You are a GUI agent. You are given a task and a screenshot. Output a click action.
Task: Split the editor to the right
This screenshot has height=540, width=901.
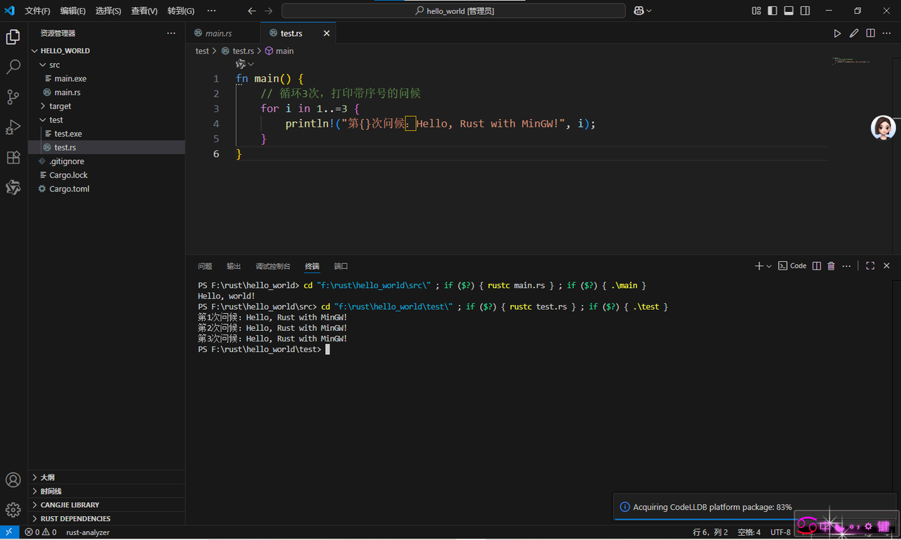pos(871,33)
